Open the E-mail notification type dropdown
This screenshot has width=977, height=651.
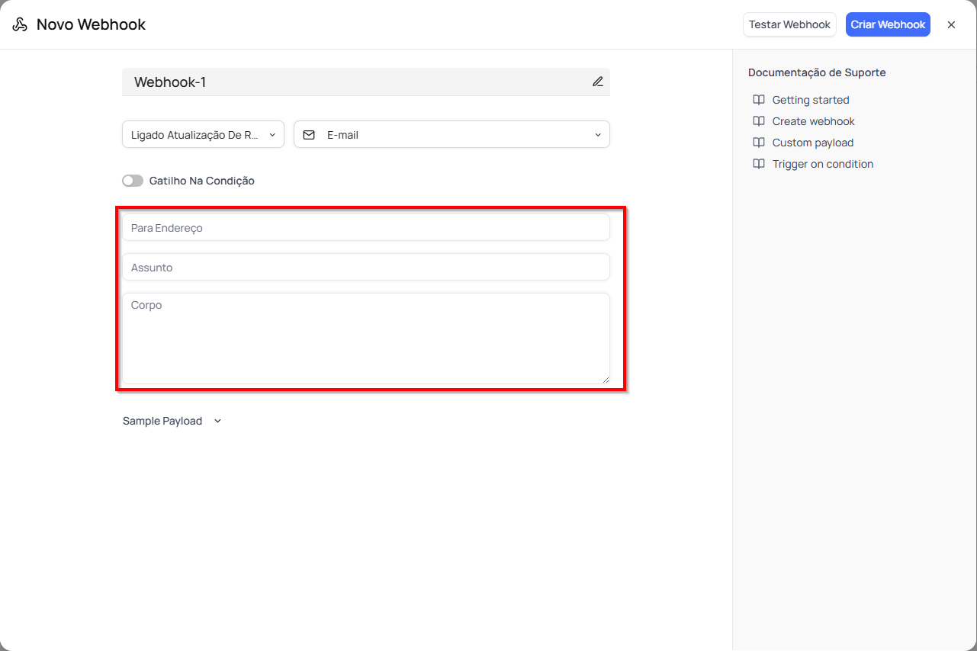tap(452, 135)
